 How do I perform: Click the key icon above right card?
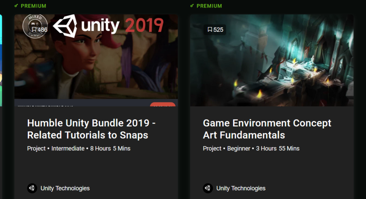click(x=192, y=6)
